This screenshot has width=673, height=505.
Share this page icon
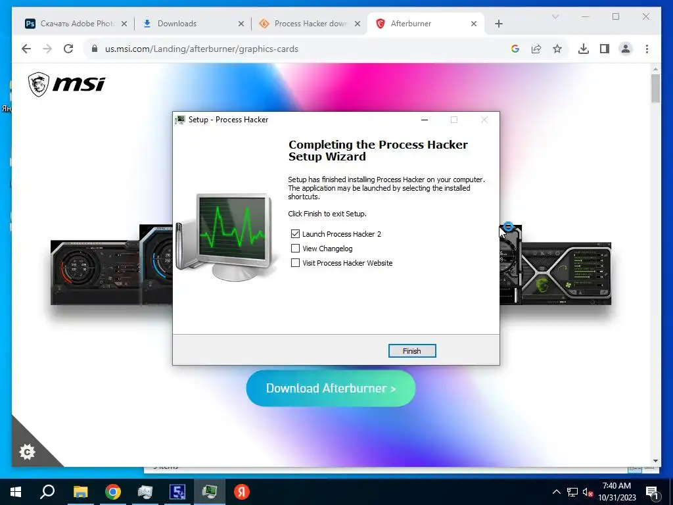click(536, 49)
